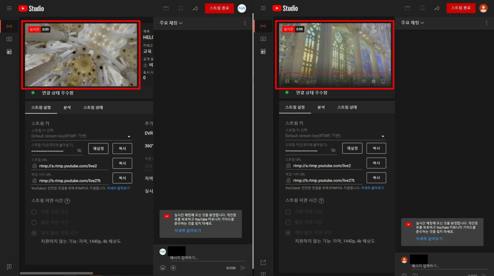494x276 pixels.
Task: Open stream key selection dropdown in right window
Action: pos(383,136)
